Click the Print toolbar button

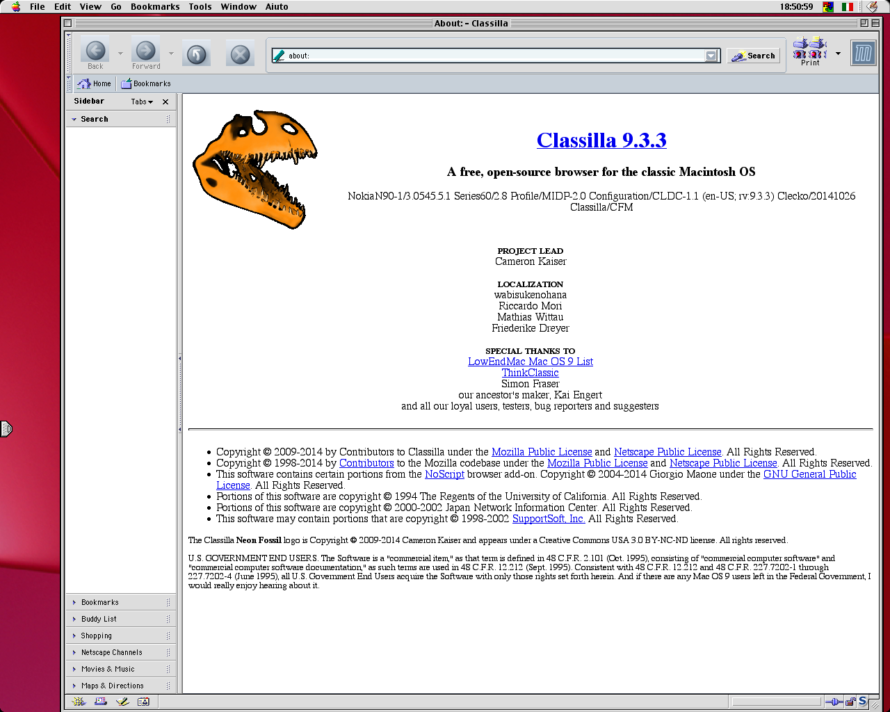coord(810,51)
